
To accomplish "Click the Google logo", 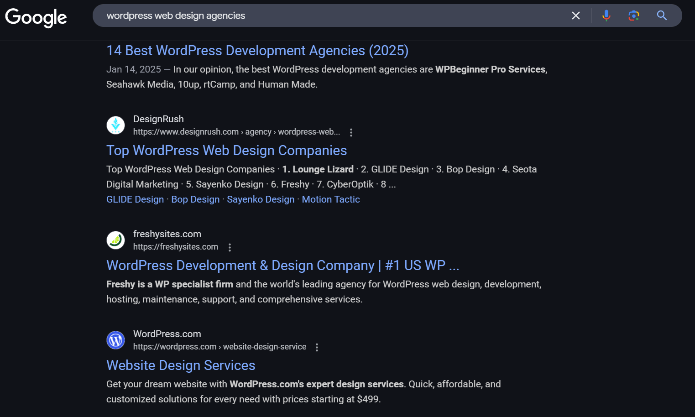I will pyautogui.click(x=36, y=17).
